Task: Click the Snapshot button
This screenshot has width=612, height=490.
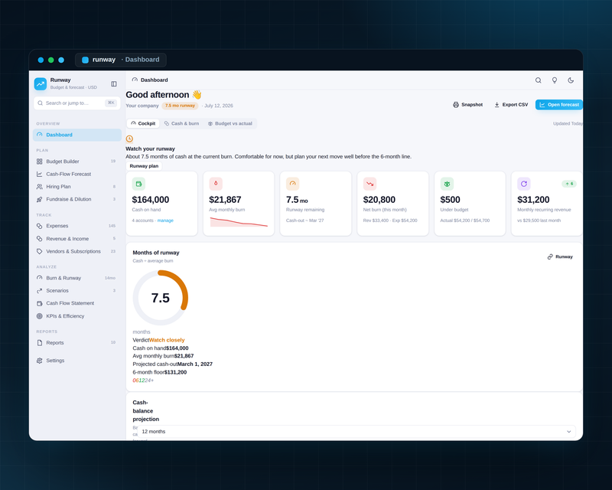Action: (x=467, y=105)
